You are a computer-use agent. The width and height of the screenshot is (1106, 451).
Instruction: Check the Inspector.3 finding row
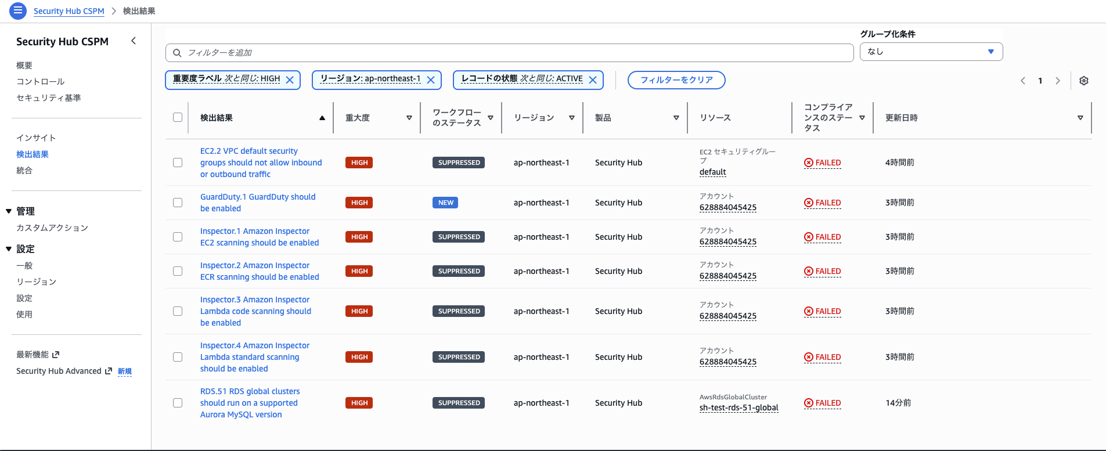178,311
